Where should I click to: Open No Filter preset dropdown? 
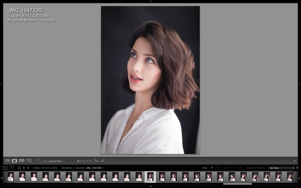point(281,168)
